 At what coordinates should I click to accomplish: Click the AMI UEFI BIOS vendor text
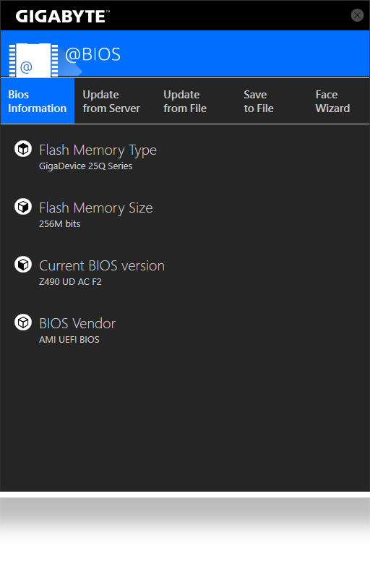tap(69, 340)
